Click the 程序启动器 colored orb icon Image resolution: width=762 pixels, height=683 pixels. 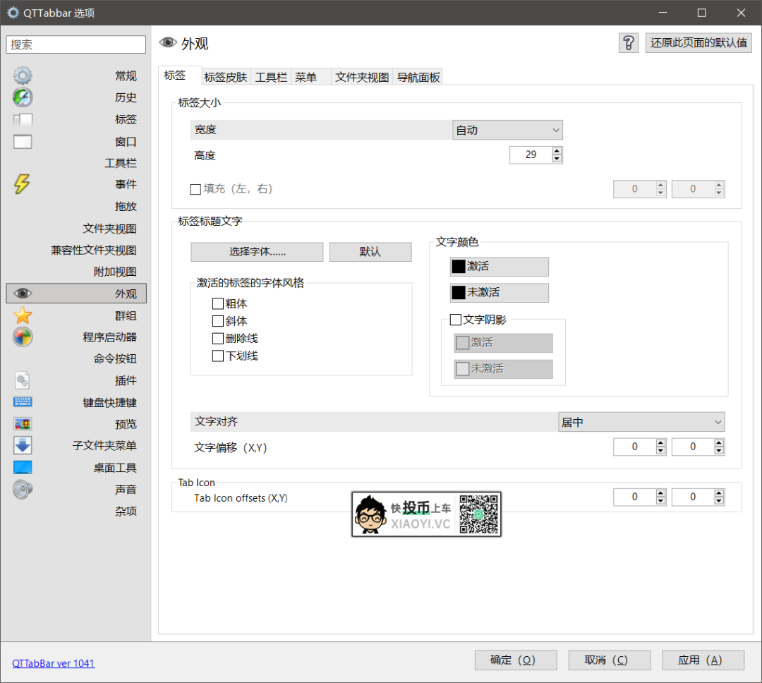click(23, 337)
